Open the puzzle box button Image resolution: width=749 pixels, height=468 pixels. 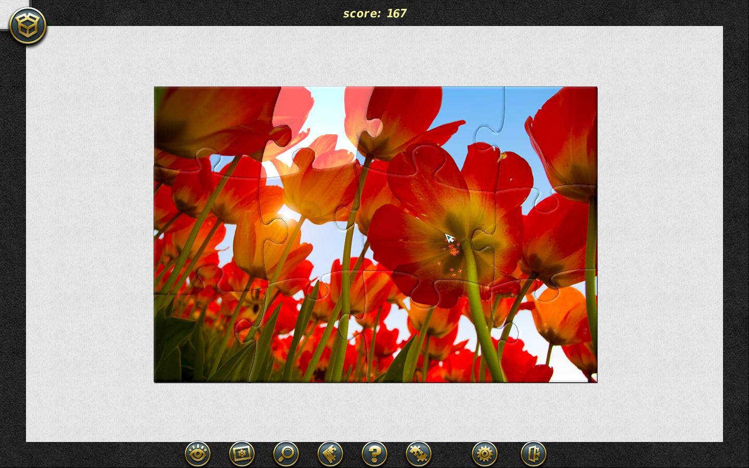pyautogui.click(x=28, y=25)
